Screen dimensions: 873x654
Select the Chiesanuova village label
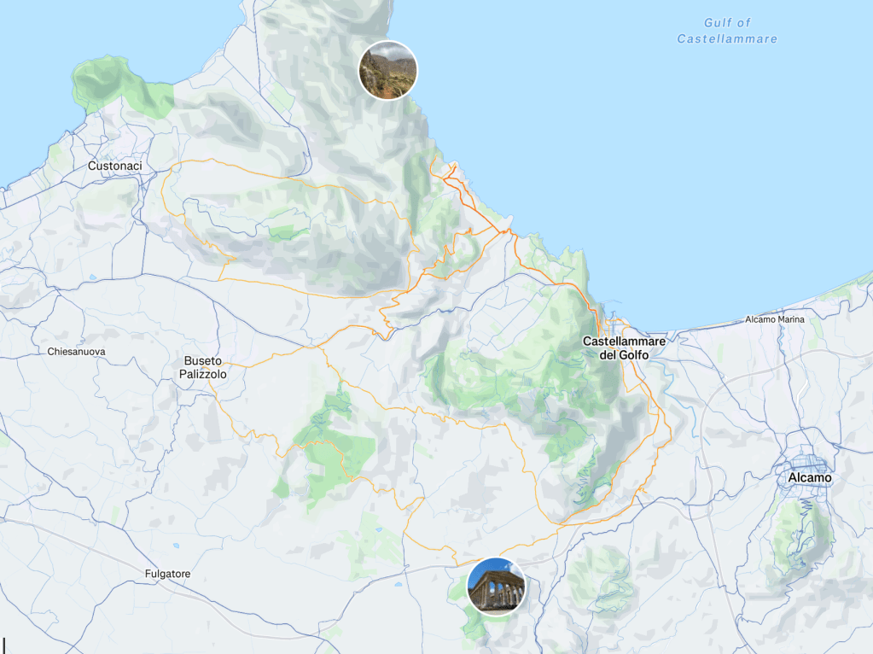click(x=77, y=352)
